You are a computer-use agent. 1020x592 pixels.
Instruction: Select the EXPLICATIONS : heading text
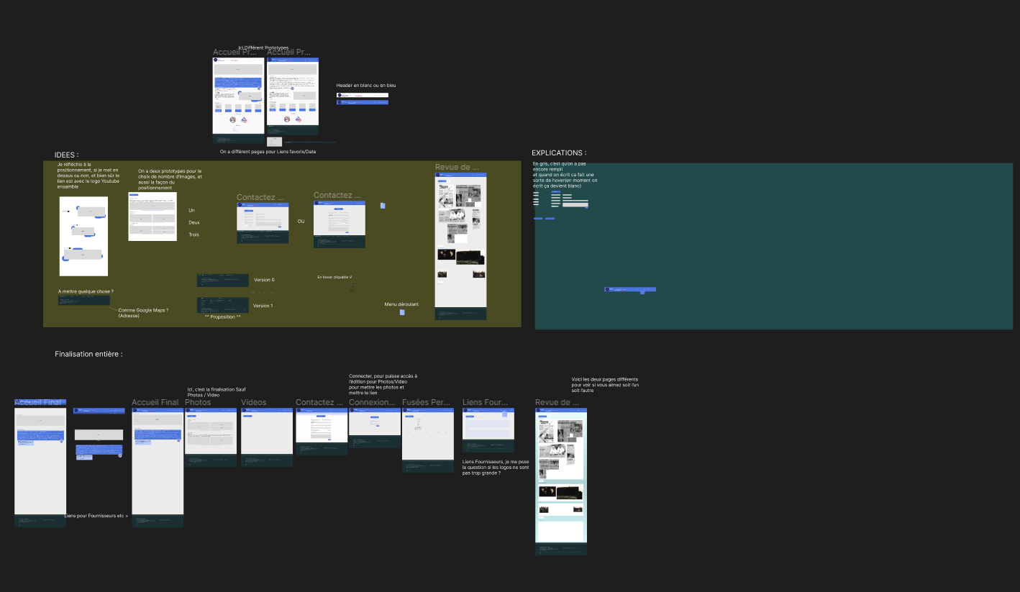[558, 153]
